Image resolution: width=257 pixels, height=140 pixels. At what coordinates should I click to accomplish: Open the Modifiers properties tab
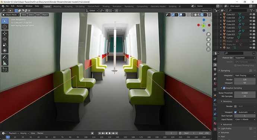tap(215, 100)
